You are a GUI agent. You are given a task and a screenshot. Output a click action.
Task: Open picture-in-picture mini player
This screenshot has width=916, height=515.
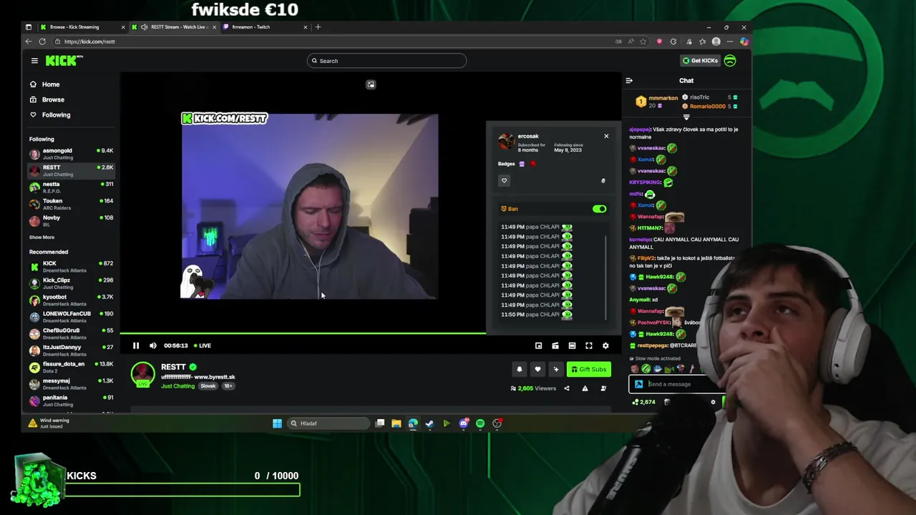coord(538,345)
